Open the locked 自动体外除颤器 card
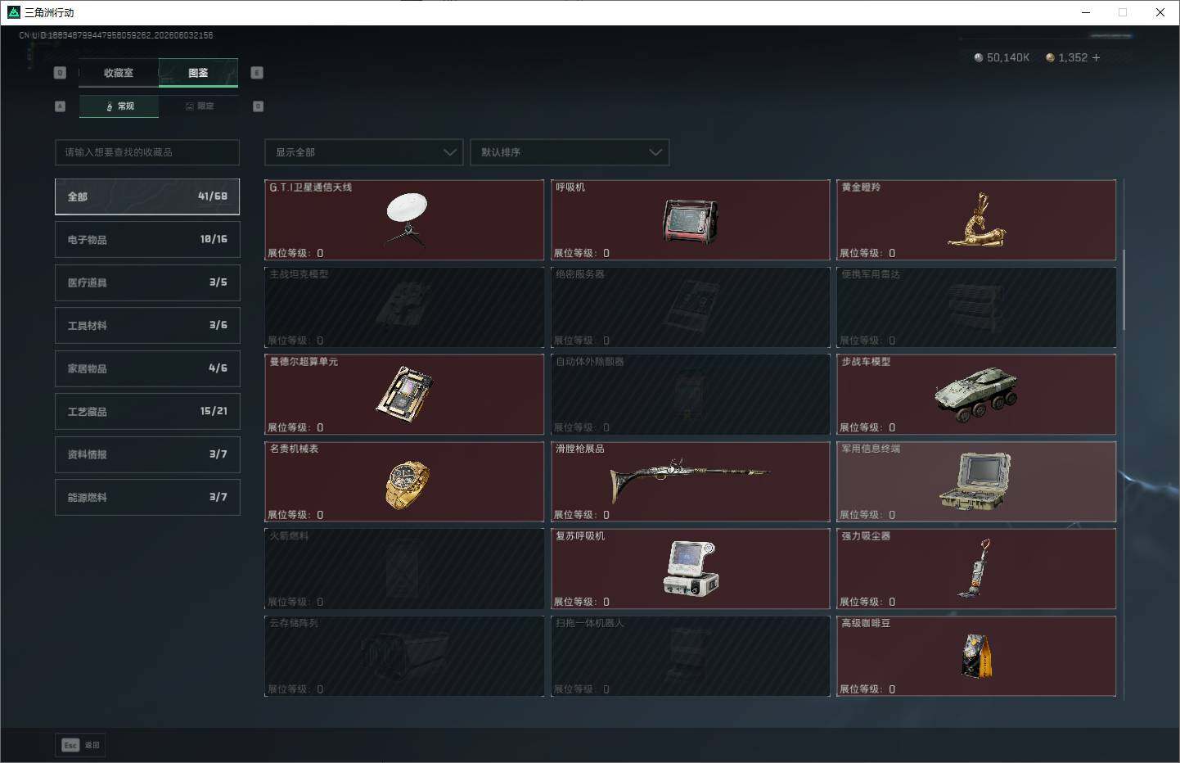1180x763 pixels. pos(691,395)
